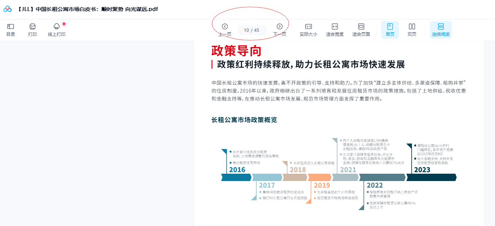This screenshot has width=495, height=226.
Task: Click the 政策导向 red heading
Action: [x=236, y=50]
